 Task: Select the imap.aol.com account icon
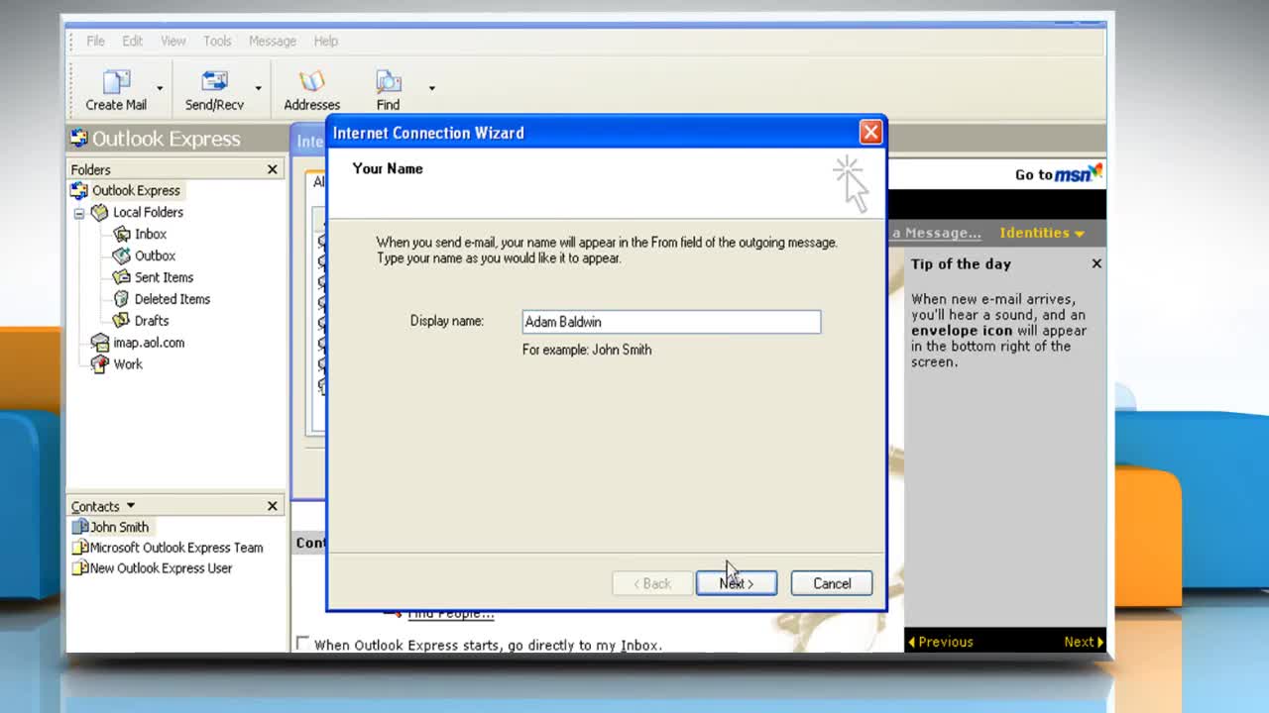click(x=99, y=343)
